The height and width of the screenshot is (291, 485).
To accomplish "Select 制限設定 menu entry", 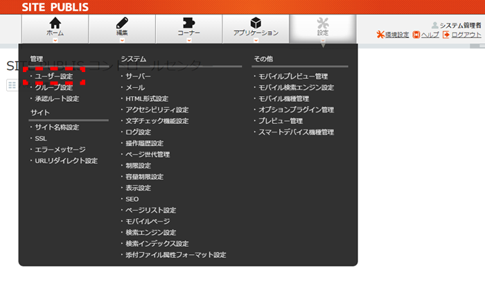I will pyautogui.click(x=139, y=166).
